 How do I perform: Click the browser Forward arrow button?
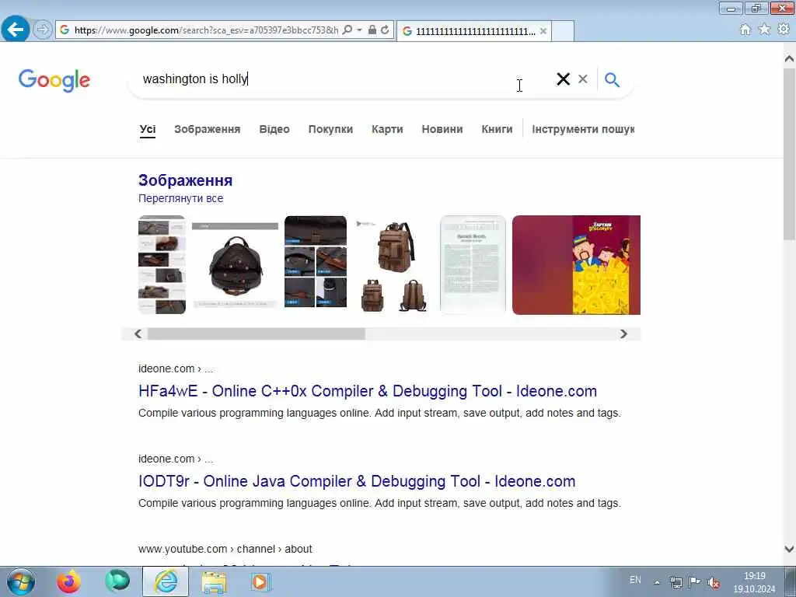pos(43,30)
